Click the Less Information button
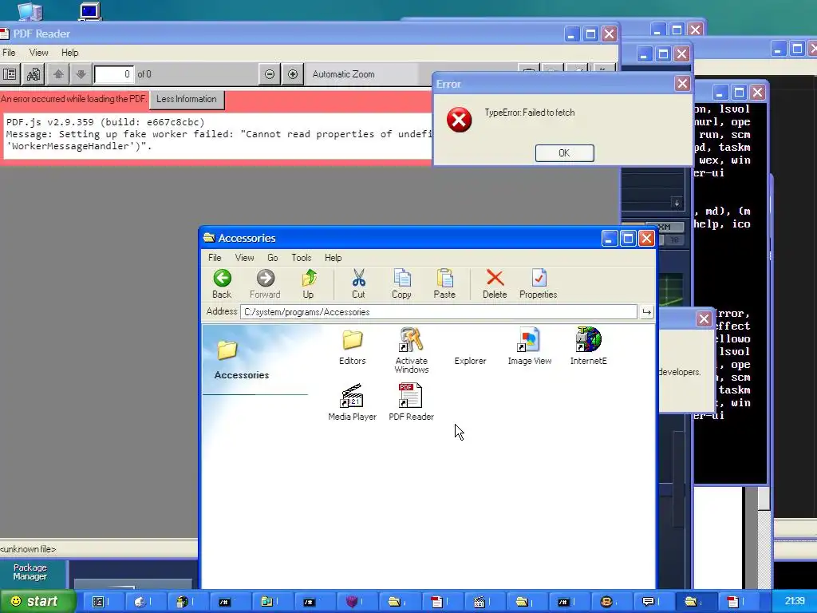This screenshot has width=817, height=613. [187, 99]
